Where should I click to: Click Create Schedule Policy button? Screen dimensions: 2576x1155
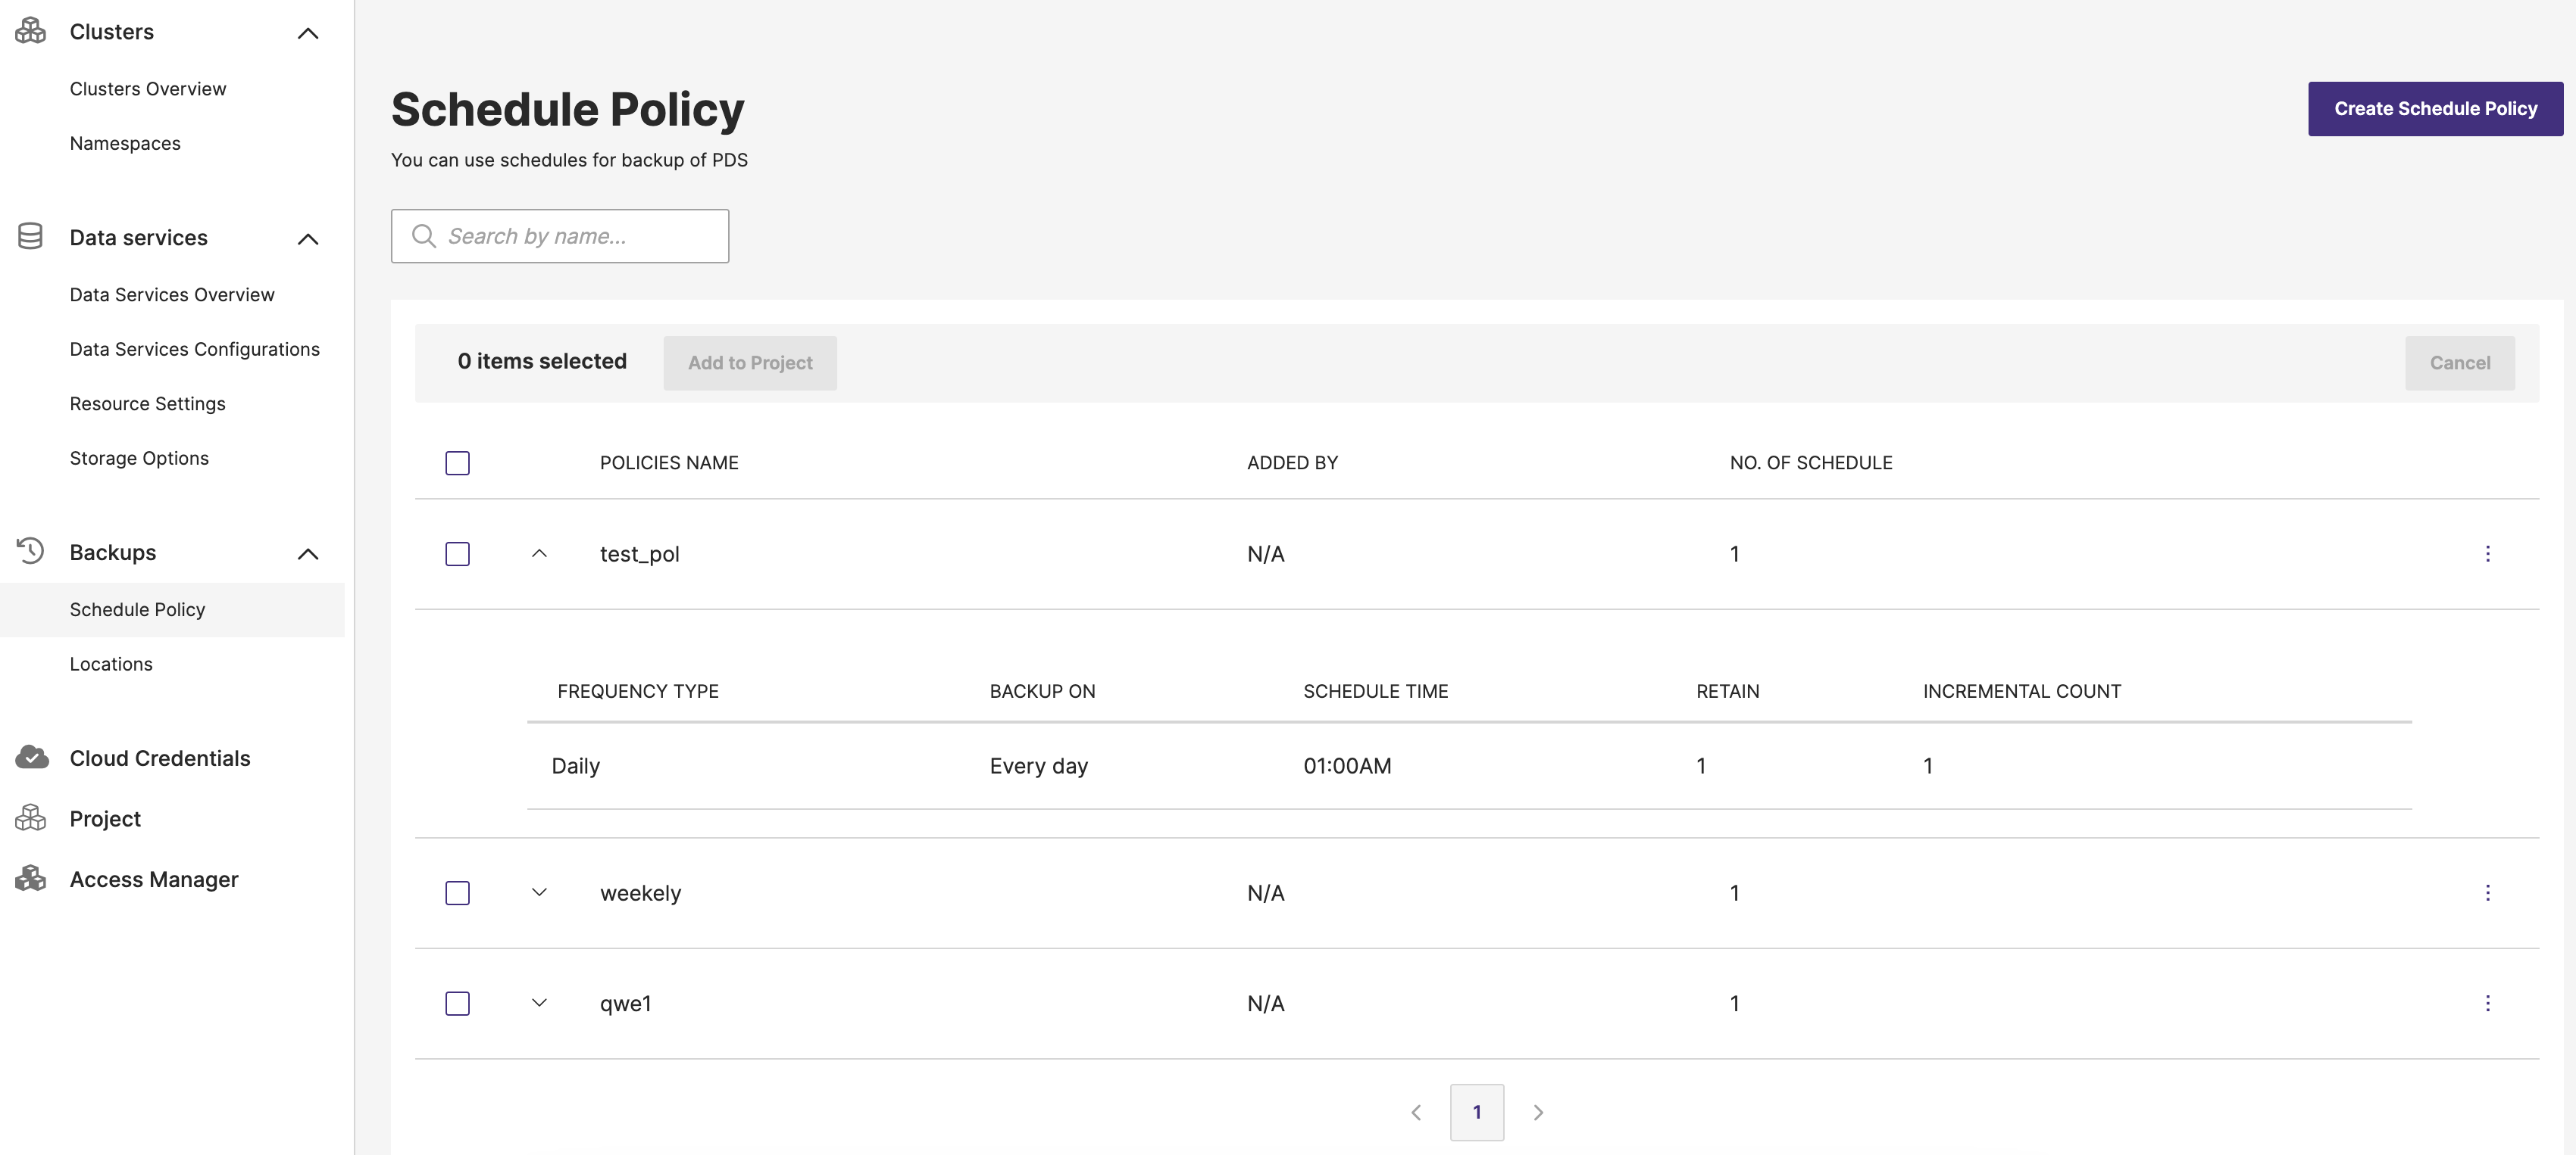point(2437,108)
